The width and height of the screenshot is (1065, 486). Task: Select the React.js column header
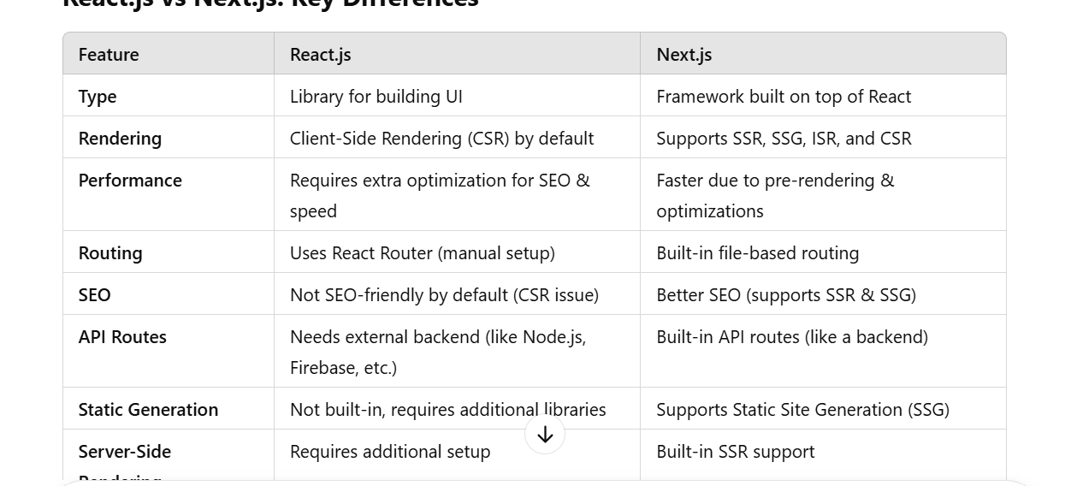pos(321,55)
